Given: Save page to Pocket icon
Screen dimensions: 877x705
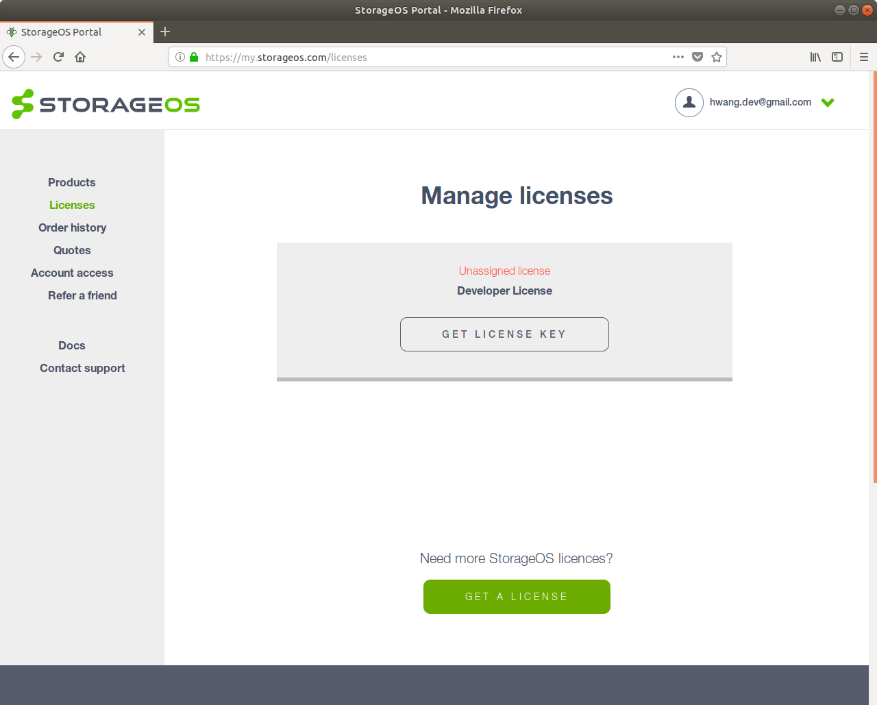Looking at the screenshot, I should [x=697, y=57].
